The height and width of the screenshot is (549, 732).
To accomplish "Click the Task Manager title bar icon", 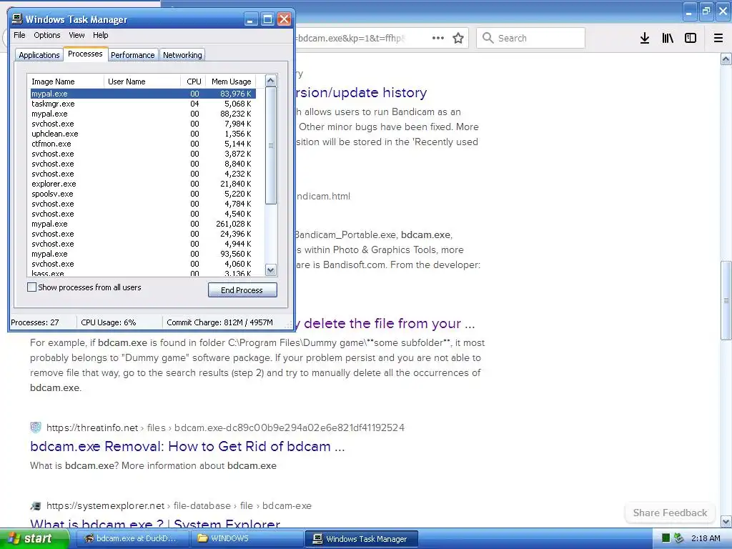I will point(17,19).
